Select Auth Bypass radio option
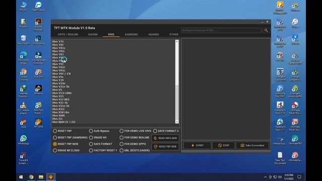 99,131
